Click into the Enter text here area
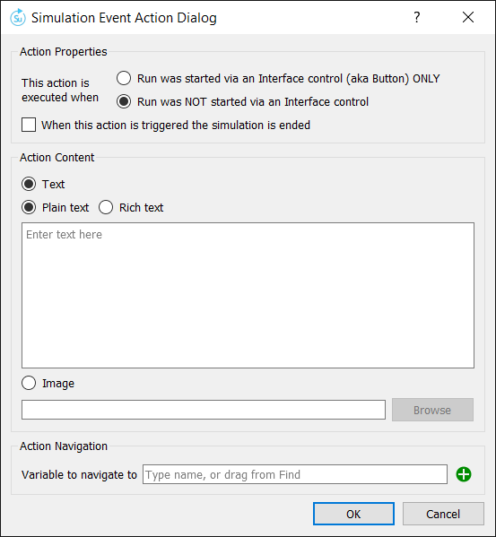 point(248,295)
